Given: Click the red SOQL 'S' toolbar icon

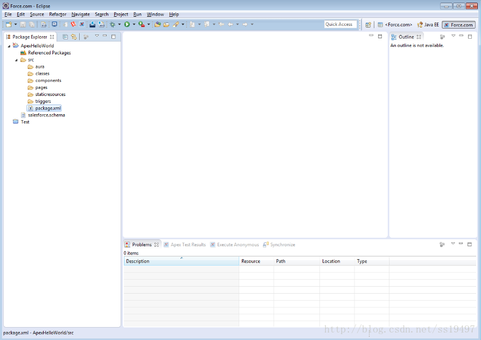Looking at the screenshot, I should [73, 24].
